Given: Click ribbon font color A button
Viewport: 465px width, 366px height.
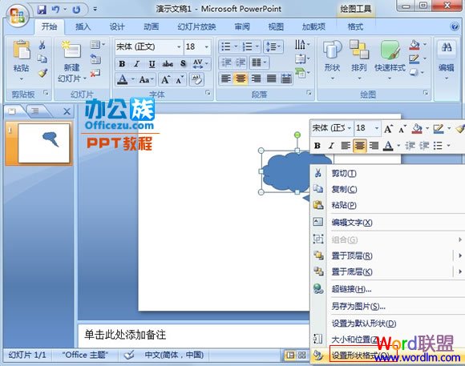Looking at the screenshot, I should click(x=122, y=79).
